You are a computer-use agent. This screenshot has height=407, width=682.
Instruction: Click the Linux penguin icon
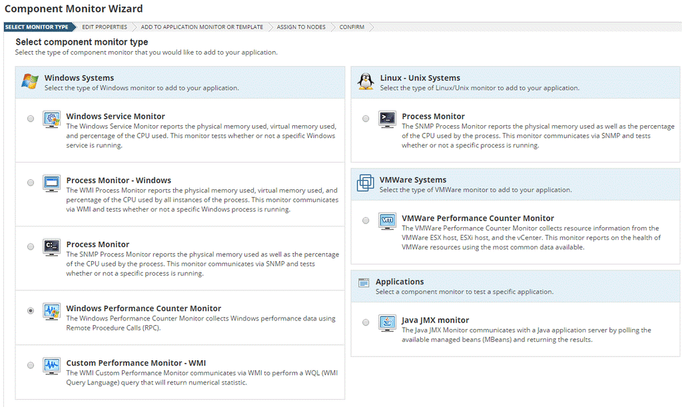(x=366, y=81)
